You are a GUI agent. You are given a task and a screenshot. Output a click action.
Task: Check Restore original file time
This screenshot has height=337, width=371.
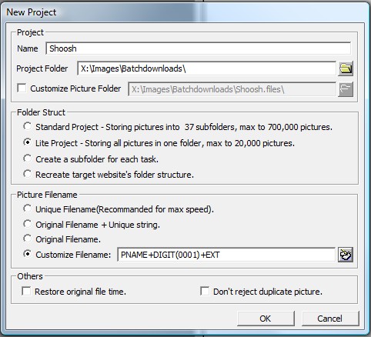click(26, 291)
